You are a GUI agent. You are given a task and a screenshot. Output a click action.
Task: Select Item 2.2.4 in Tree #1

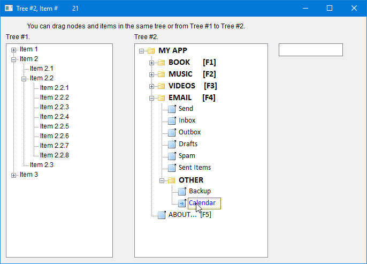point(54,117)
